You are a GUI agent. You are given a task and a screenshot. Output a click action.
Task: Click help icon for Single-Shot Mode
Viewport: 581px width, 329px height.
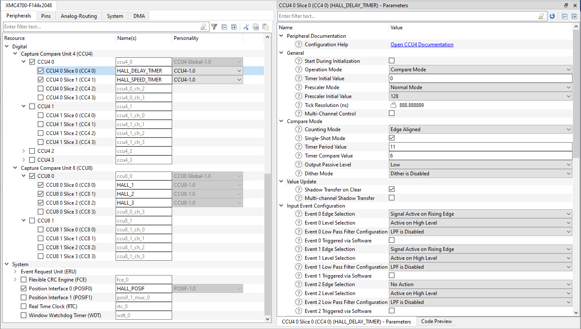299,138
